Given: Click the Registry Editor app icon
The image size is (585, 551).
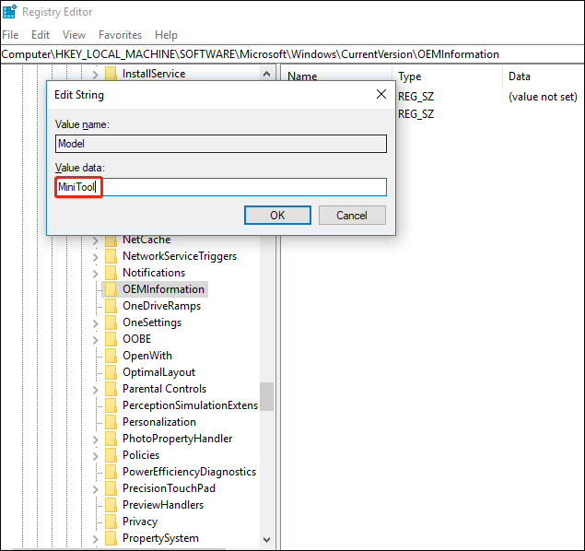Looking at the screenshot, I should click(x=9, y=13).
